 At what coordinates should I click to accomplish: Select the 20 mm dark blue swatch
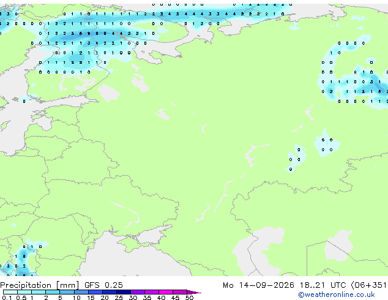click(x=109, y=292)
